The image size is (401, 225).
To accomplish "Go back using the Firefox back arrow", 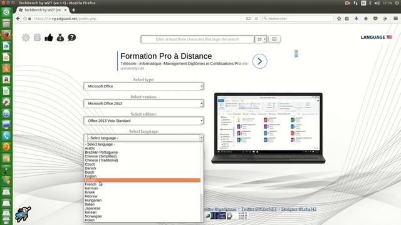I will tap(18, 19).
